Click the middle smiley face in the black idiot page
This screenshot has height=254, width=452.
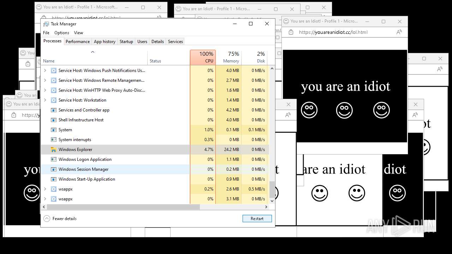344,110
